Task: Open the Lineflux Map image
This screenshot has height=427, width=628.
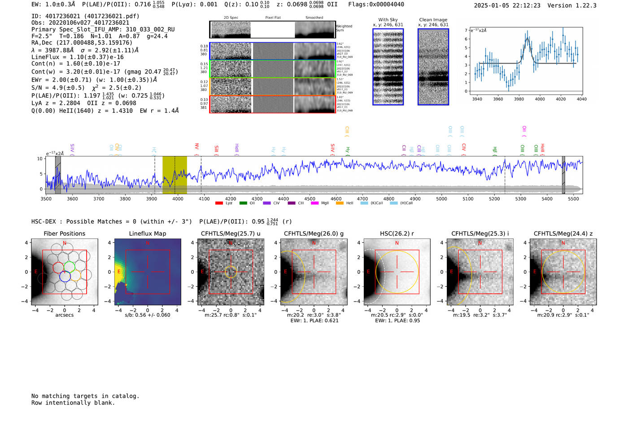Action: [x=148, y=272]
